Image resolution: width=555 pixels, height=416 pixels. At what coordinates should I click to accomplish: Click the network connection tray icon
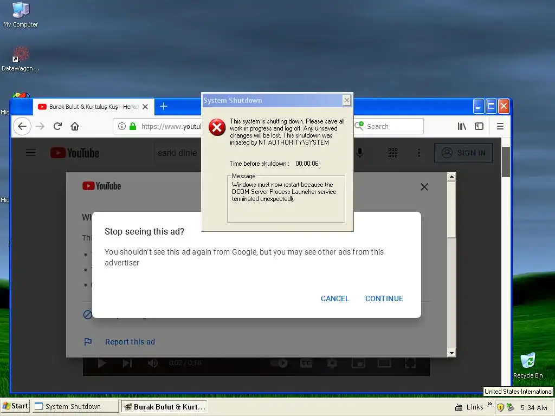510,407
